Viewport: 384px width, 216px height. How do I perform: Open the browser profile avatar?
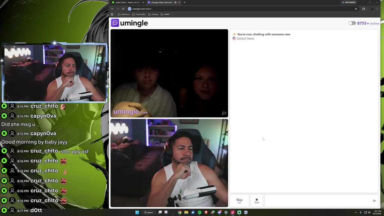[372, 9]
